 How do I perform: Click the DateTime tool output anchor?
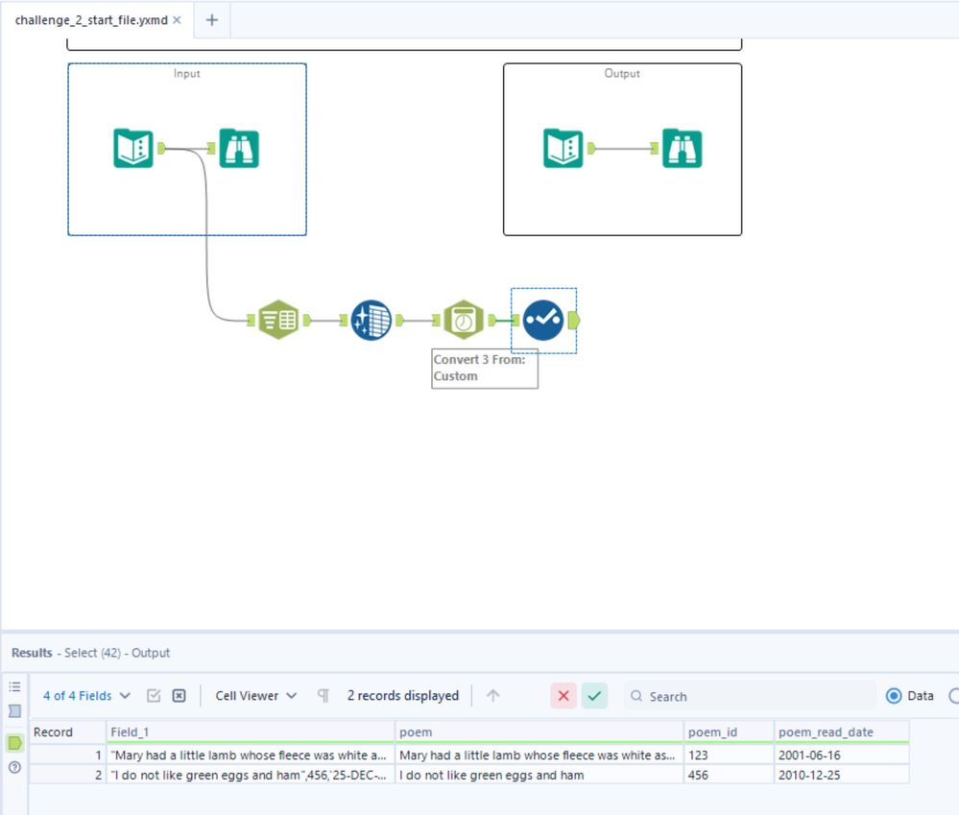tap(491, 320)
